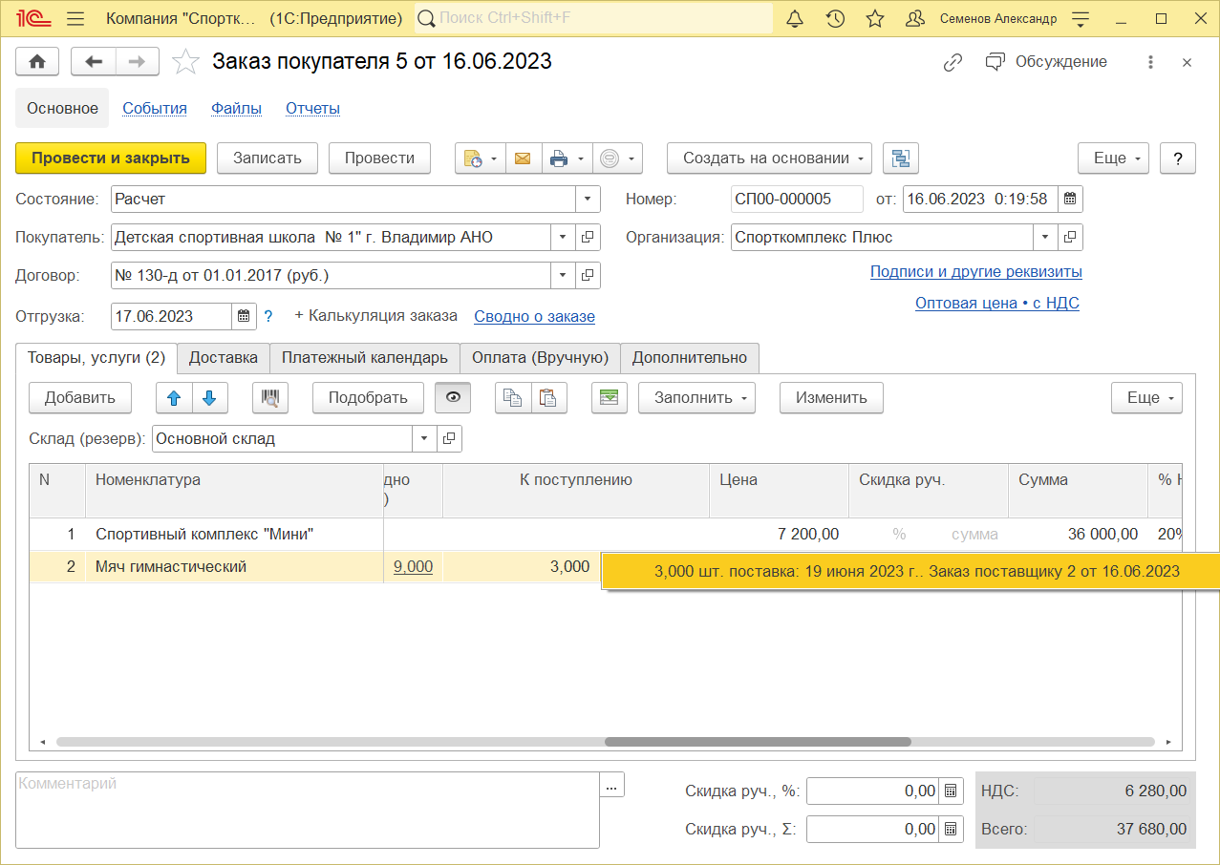Viewport: 1220px width, 865px height.
Task: Open Склад (резерв) record with open icon
Action: [450, 439]
